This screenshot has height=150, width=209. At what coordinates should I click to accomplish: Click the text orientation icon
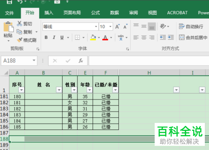click(x=163, y=26)
